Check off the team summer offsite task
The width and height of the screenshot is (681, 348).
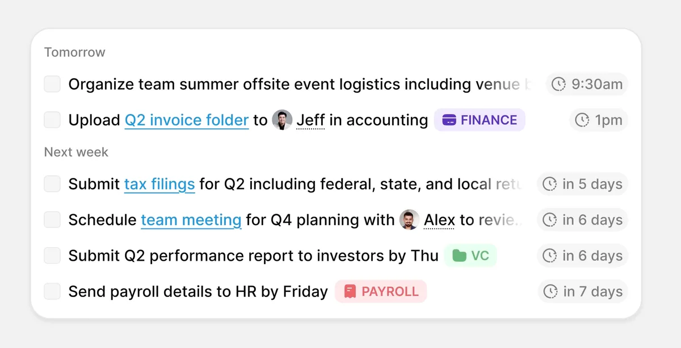pos(52,84)
